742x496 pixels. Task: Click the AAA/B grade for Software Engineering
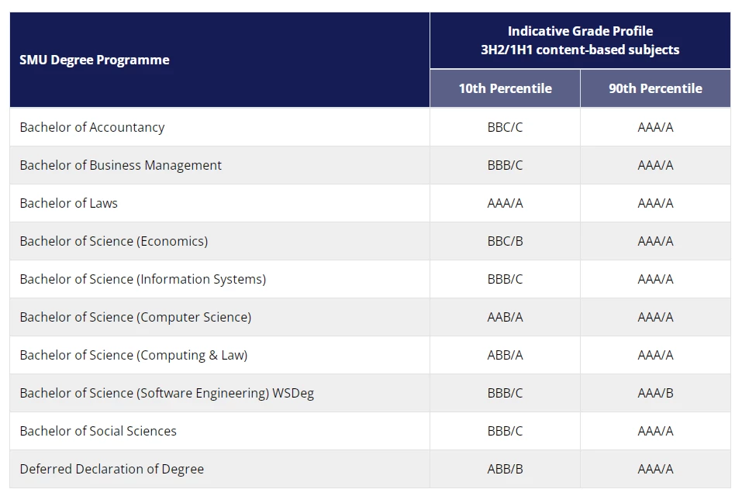(x=655, y=393)
